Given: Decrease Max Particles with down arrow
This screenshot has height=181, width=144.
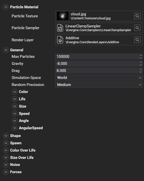Looking at the screenshot, I should (x=141, y=58).
